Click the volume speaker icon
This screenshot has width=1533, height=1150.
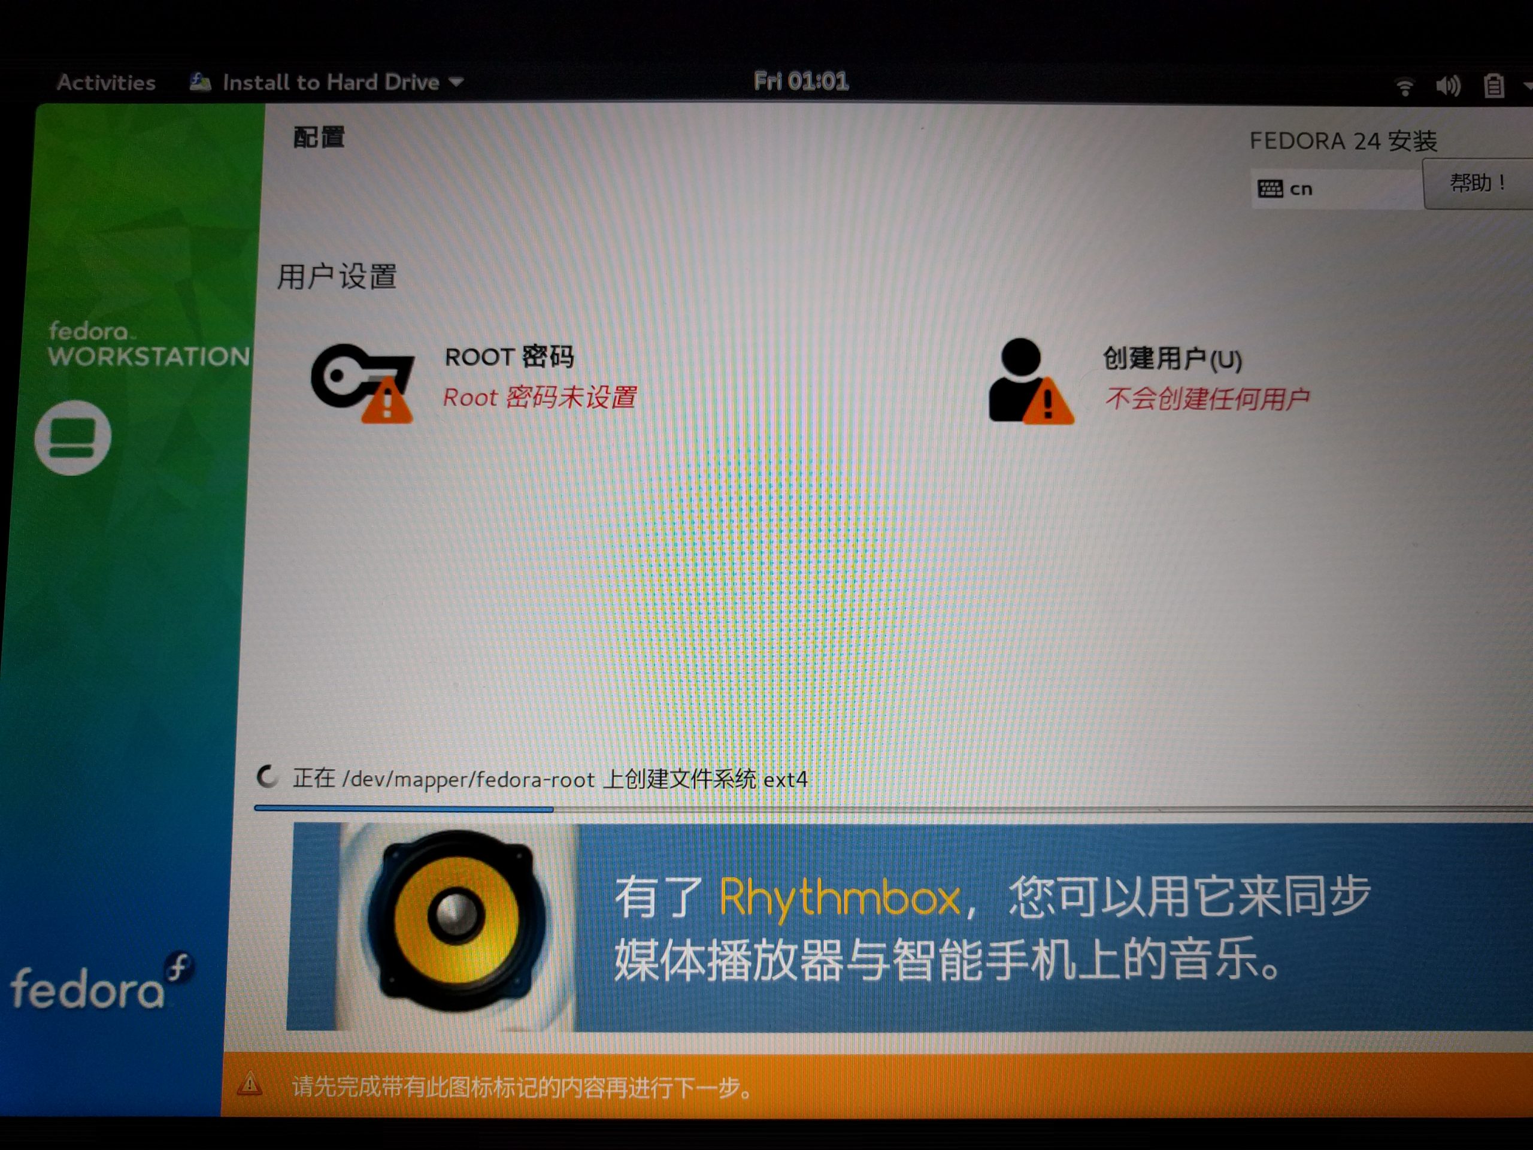(1448, 86)
